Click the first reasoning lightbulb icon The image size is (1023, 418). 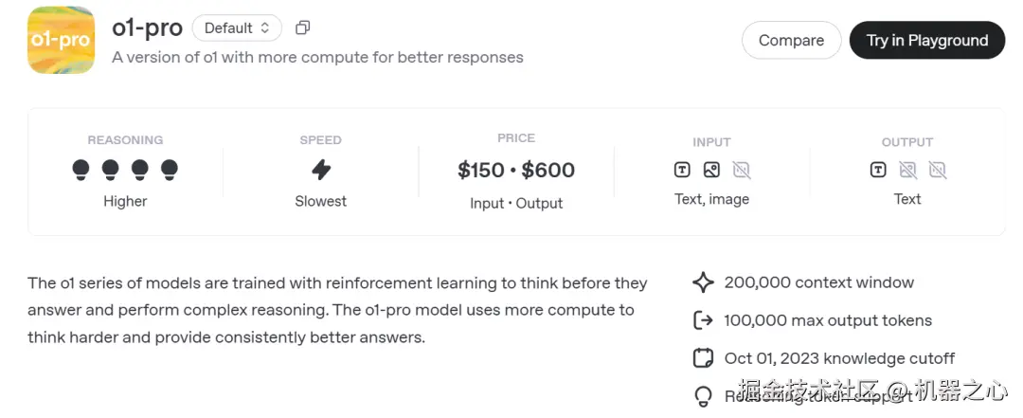point(81,170)
